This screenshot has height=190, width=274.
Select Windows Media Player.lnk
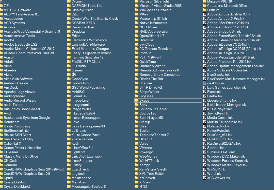click(227, 165)
